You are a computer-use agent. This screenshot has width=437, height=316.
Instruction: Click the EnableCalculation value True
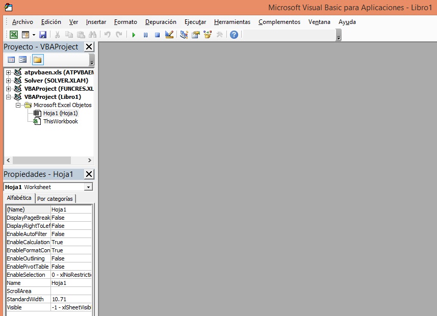click(x=71, y=242)
